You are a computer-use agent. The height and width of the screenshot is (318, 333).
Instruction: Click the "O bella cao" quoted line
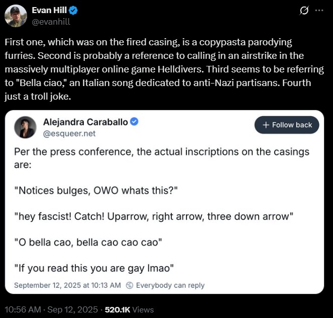tap(88, 242)
